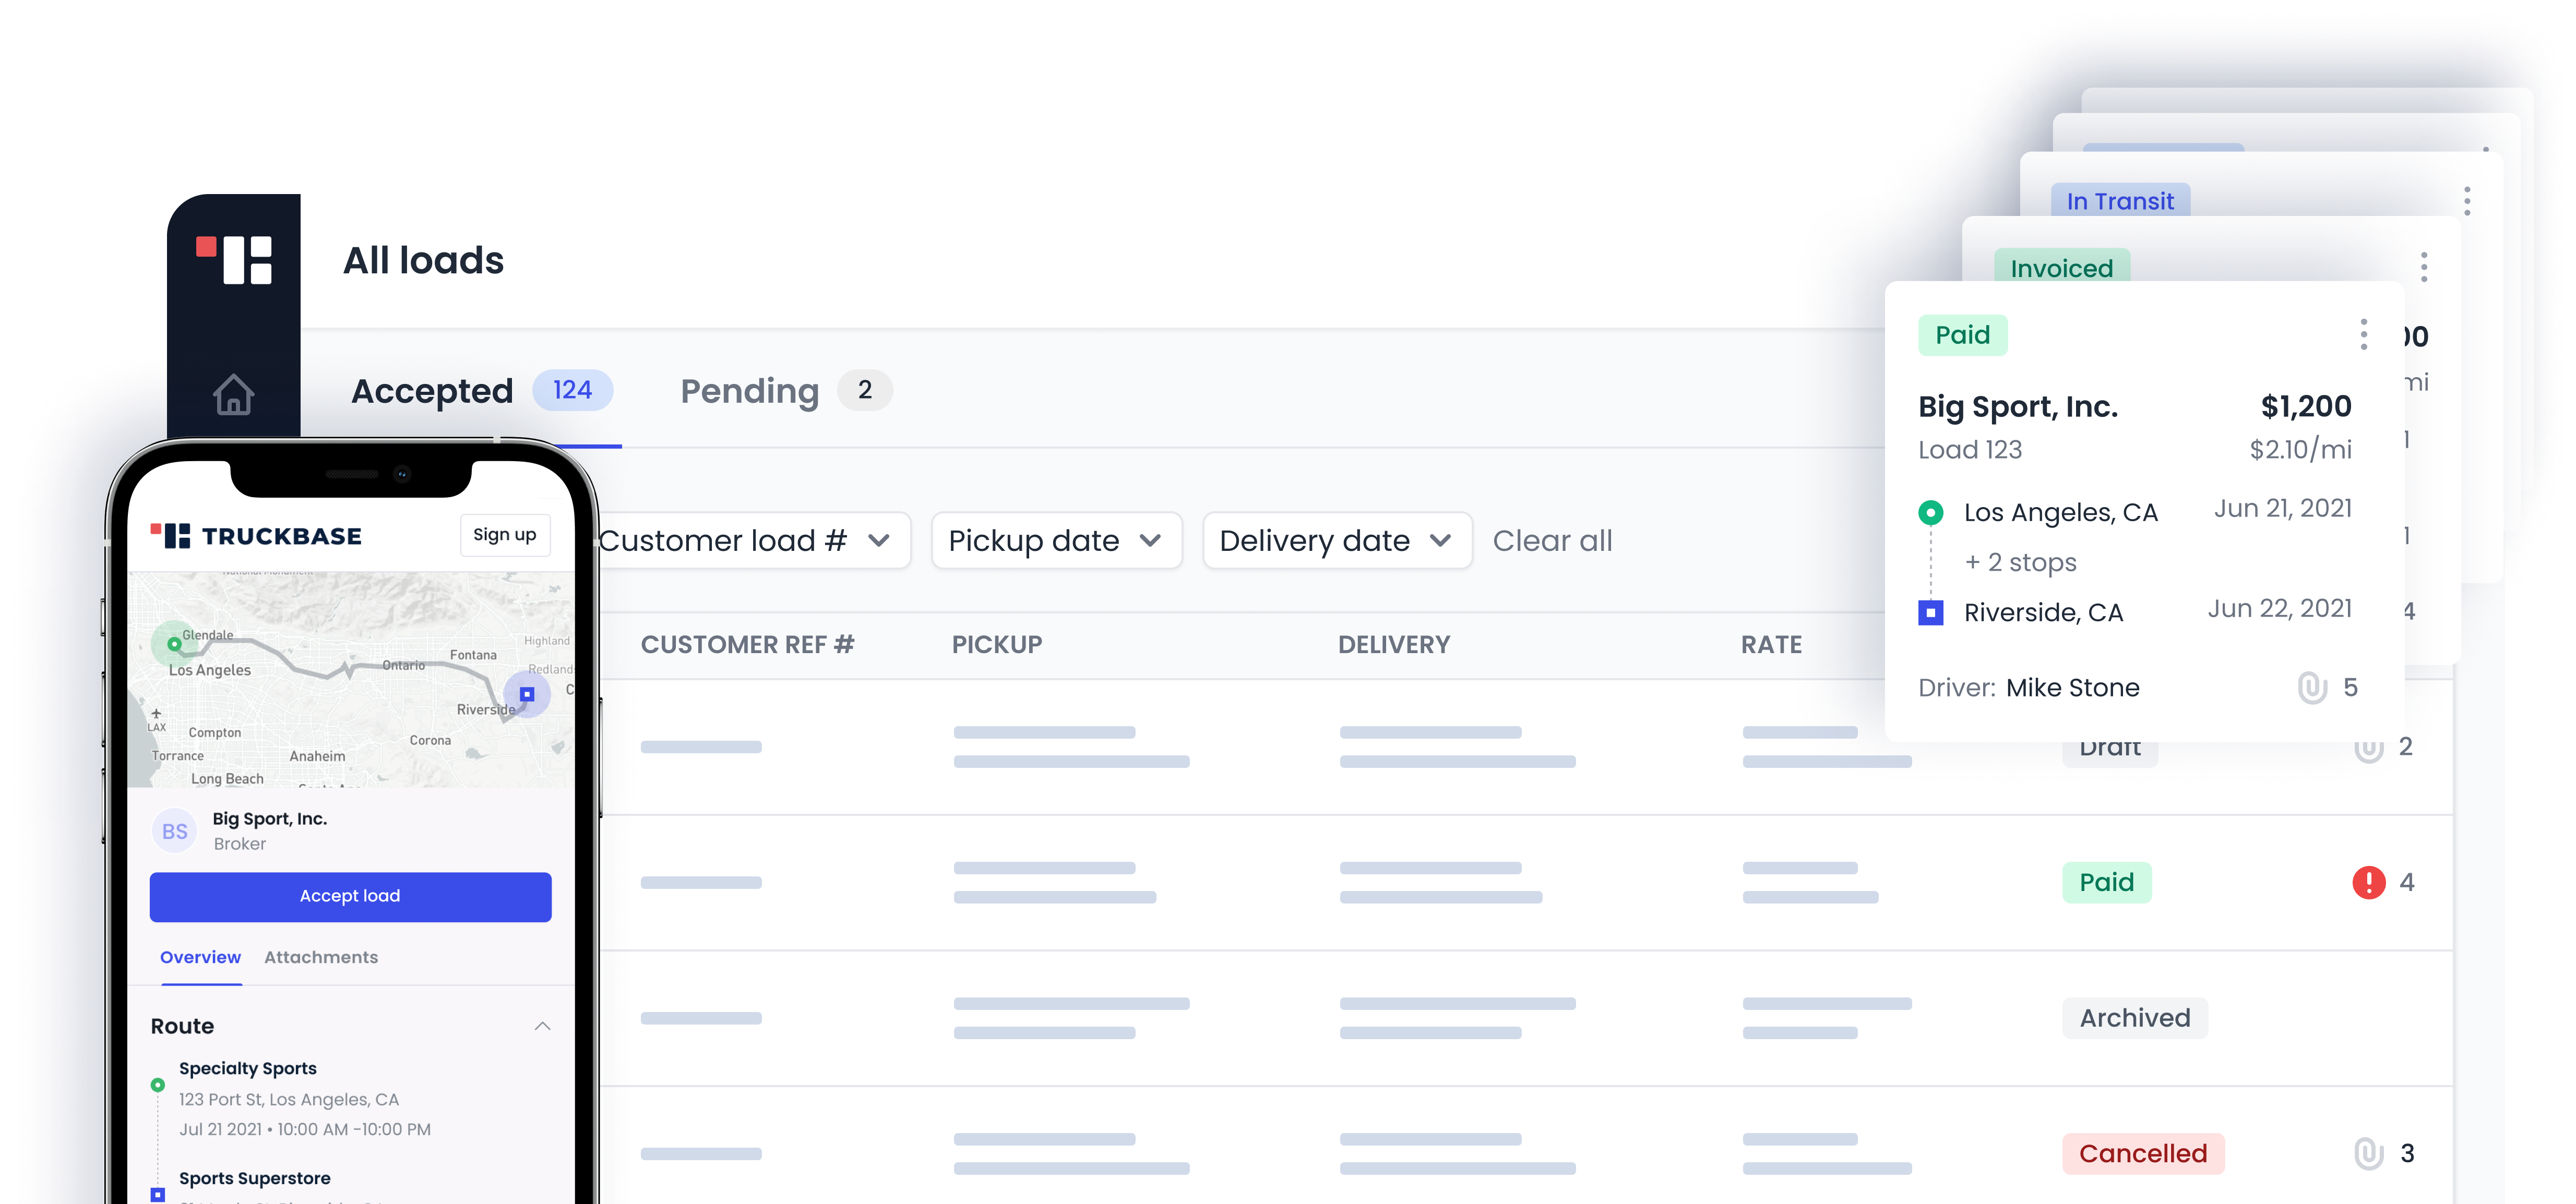Click the blue Riverside destination marker
Image resolution: width=2576 pixels, height=1204 pixels.
coord(1931,612)
